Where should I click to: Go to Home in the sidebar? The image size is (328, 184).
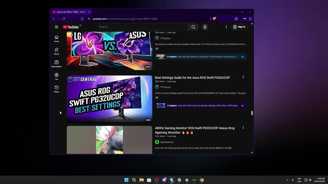(x=56, y=39)
